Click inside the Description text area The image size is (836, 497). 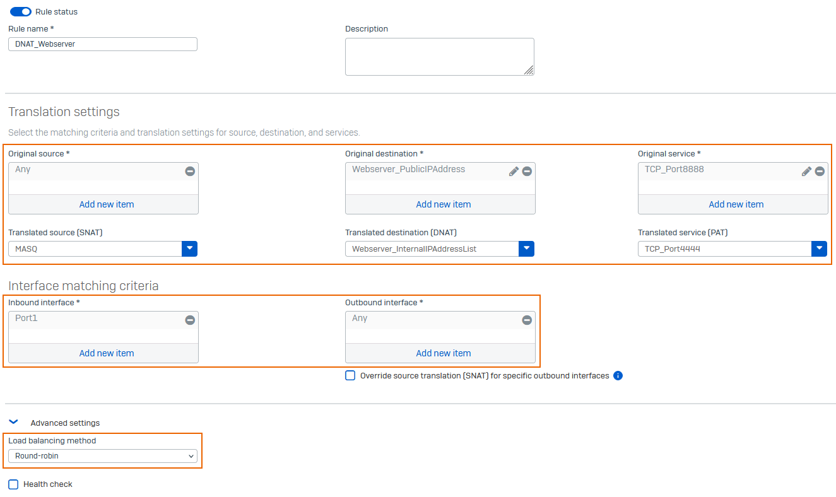tap(439, 56)
